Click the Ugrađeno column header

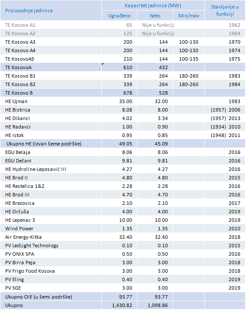point(120,16)
